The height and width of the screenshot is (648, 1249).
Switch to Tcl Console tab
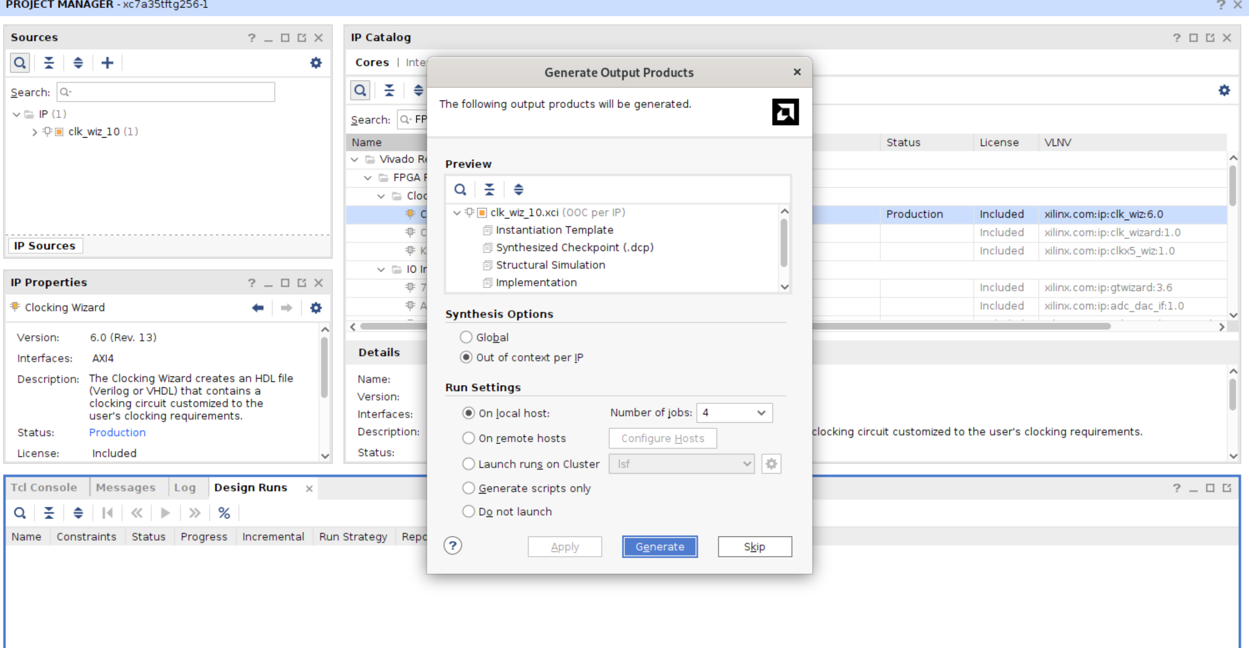coord(44,488)
